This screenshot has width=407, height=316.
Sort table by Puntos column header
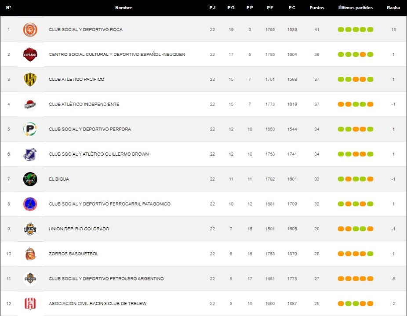[x=316, y=8]
